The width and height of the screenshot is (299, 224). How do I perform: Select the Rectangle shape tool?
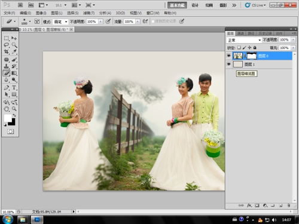14,94
